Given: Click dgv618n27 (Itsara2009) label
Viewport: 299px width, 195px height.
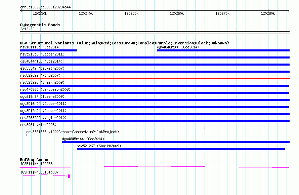Looking at the screenshot, I should pyautogui.click(x=42, y=96).
